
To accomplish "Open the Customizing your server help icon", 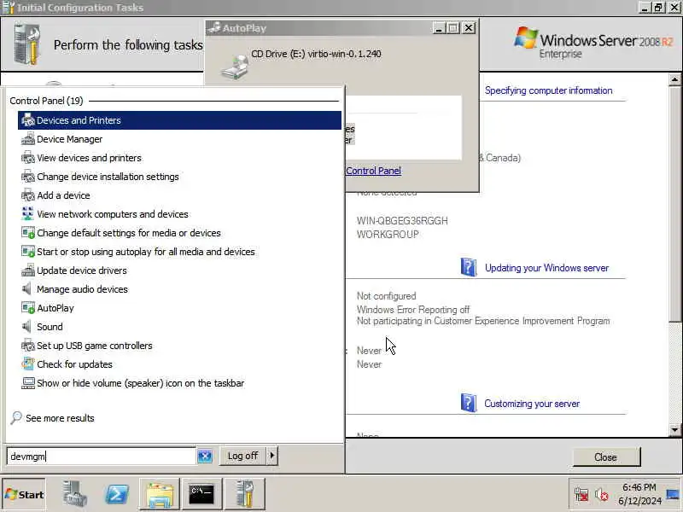I will pos(469,403).
